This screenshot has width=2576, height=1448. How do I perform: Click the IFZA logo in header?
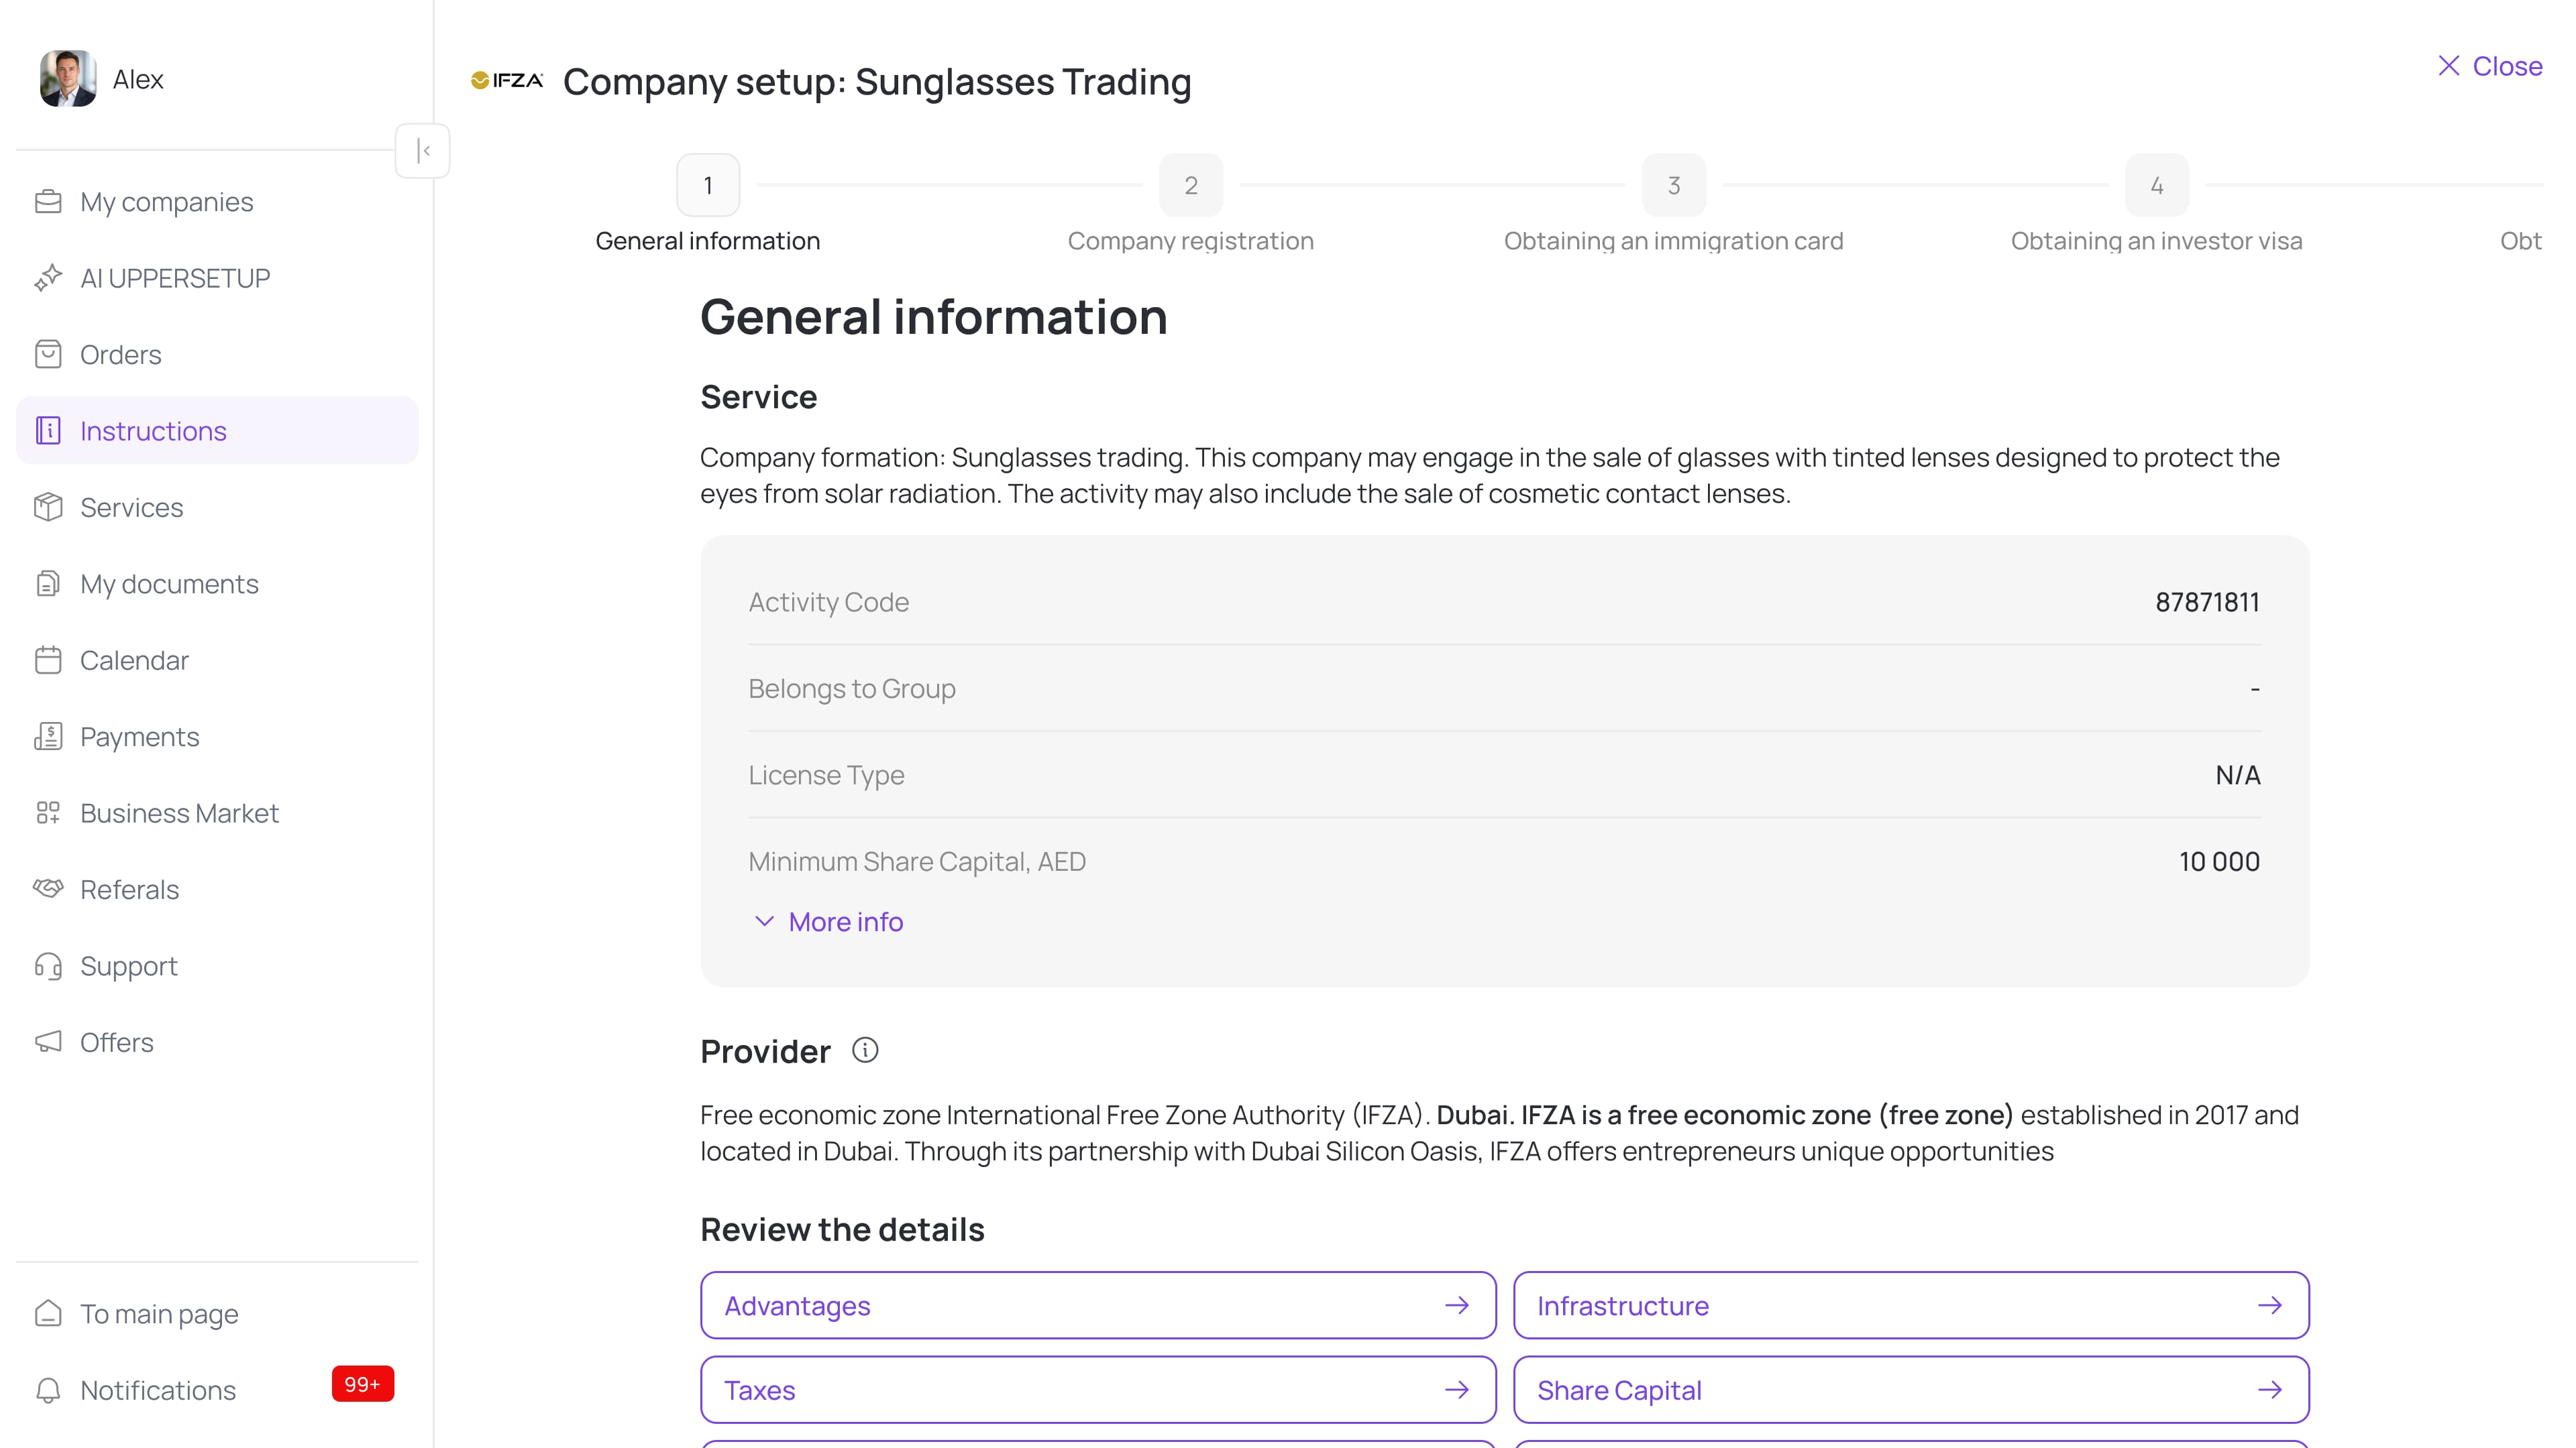point(507,80)
